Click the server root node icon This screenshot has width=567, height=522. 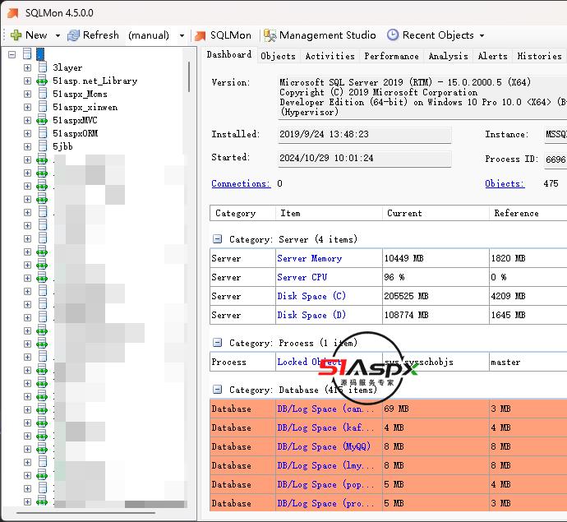[x=28, y=54]
